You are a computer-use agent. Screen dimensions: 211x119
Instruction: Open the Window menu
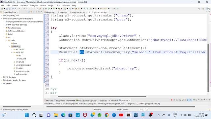66,5
